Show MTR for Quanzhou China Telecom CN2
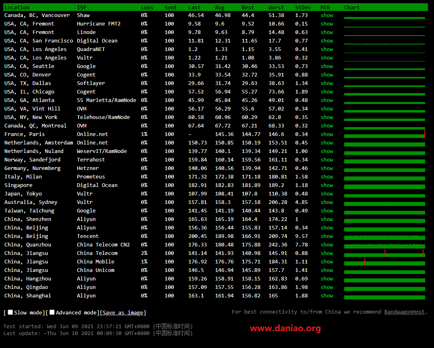 point(326,244)
